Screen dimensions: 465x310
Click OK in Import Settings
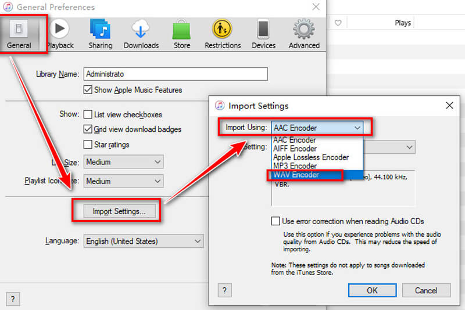click(x=372, y=290)
